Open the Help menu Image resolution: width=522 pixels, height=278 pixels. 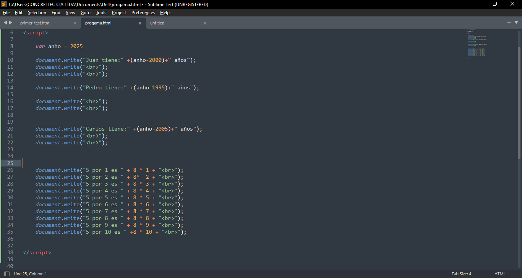165,13
